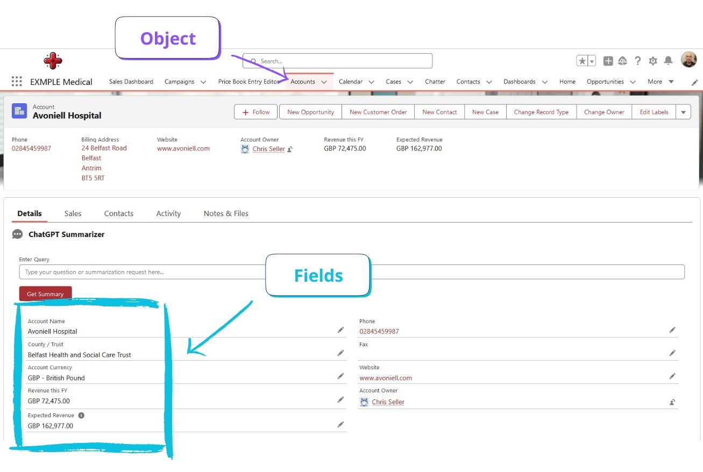
Task: Open Global Actions with the plus icon
Action: click(x=608, y=61)
